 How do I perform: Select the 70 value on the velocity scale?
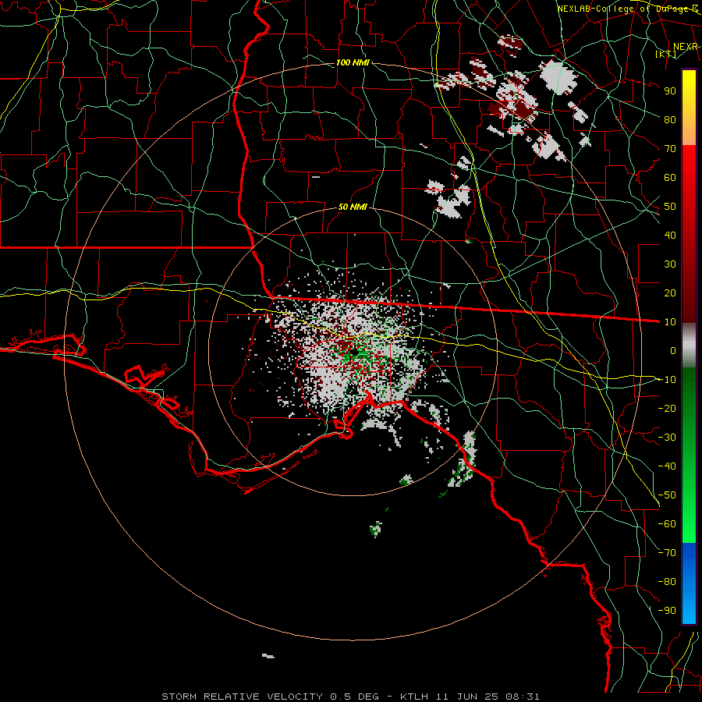(x=670, y=149)
